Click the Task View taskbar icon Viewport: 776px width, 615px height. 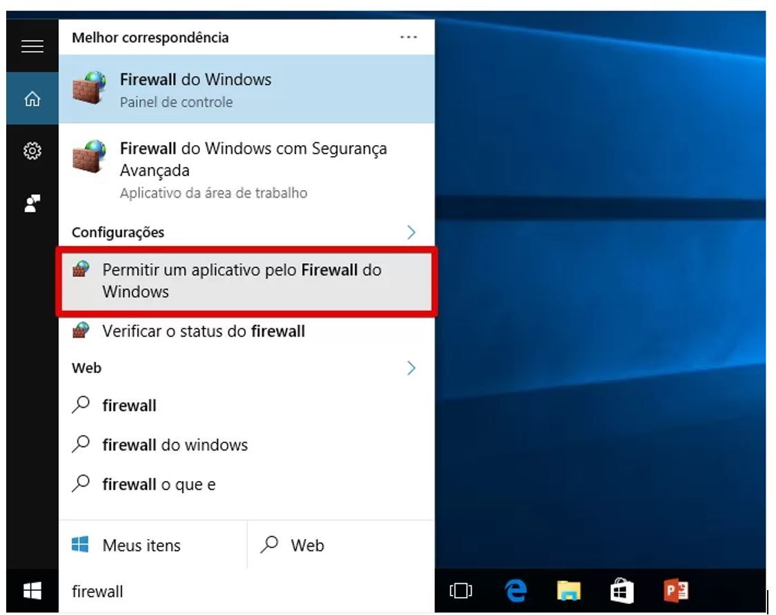pos(460,591)
